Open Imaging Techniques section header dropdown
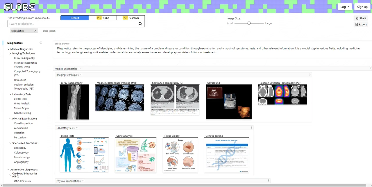The width and height of the screenshot is (372, 187). click(x=81, y=75)
